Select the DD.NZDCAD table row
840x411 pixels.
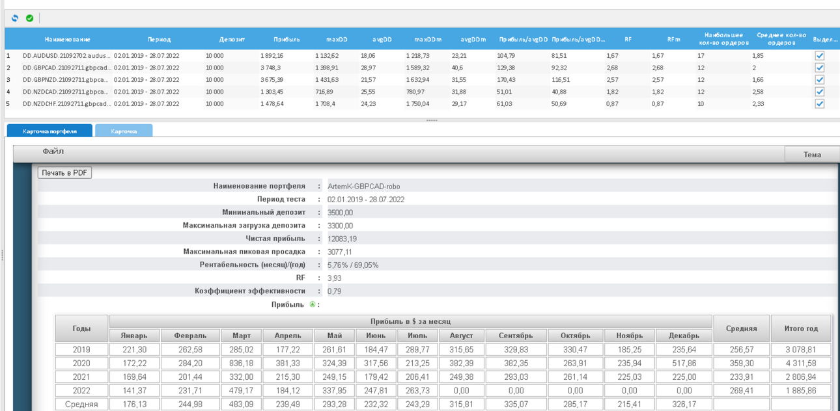(417, 92)
